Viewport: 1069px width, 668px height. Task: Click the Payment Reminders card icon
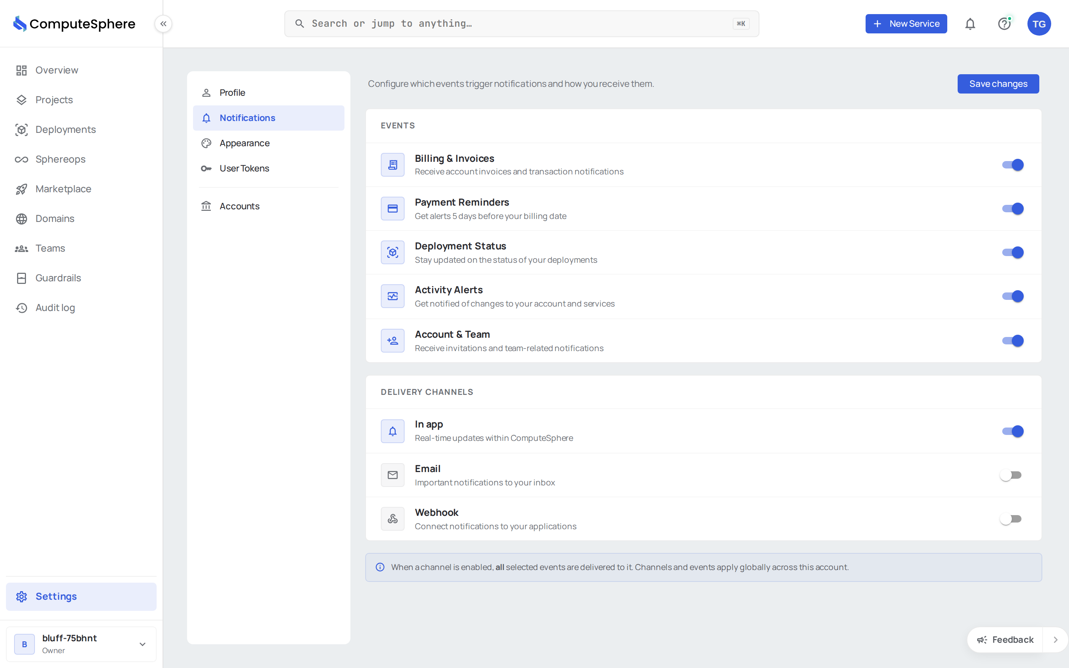392,209
